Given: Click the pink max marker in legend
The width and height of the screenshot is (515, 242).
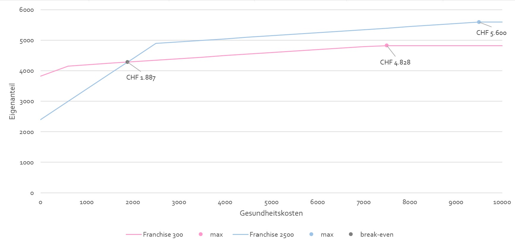Looking at the screenshot, I should coord(201,234).
